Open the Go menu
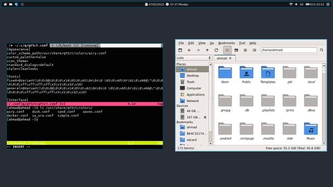 tap(212, 43)
